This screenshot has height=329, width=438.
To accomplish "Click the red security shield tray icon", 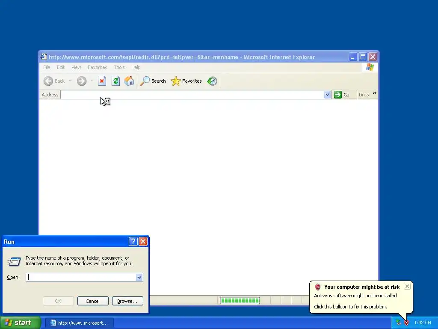I will pyautogui.click(x=406, y=323).
